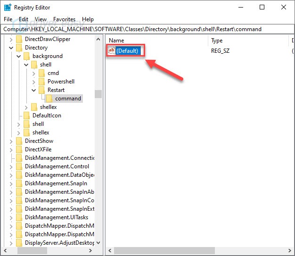Open the Edit menu
The image size is (295, 256).
[24, 19]
